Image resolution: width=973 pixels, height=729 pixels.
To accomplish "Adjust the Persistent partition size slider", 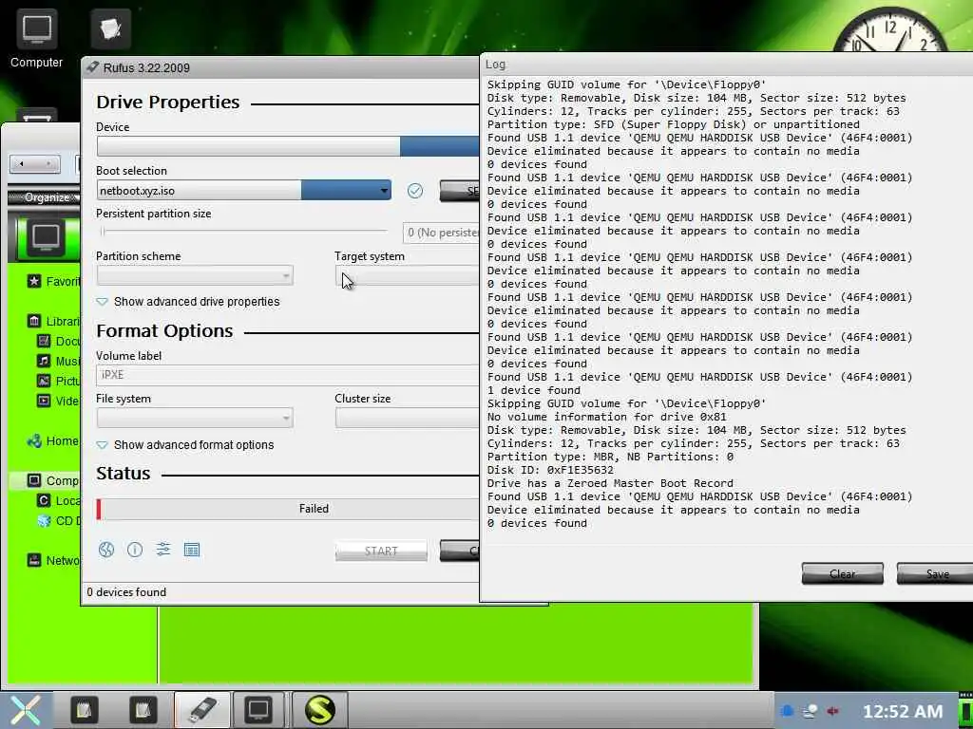I will point(244,232).
